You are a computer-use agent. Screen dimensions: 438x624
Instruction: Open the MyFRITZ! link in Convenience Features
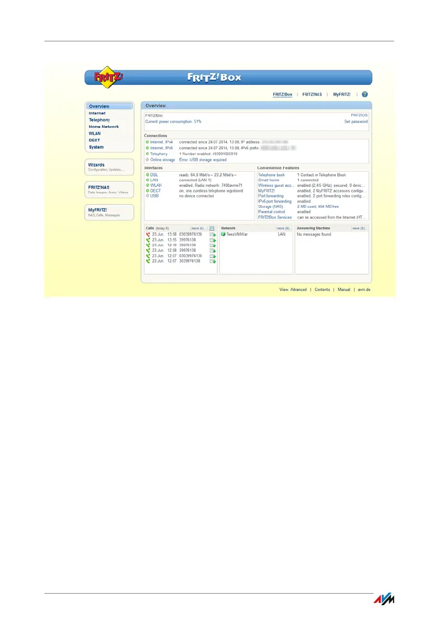point(266,191)
